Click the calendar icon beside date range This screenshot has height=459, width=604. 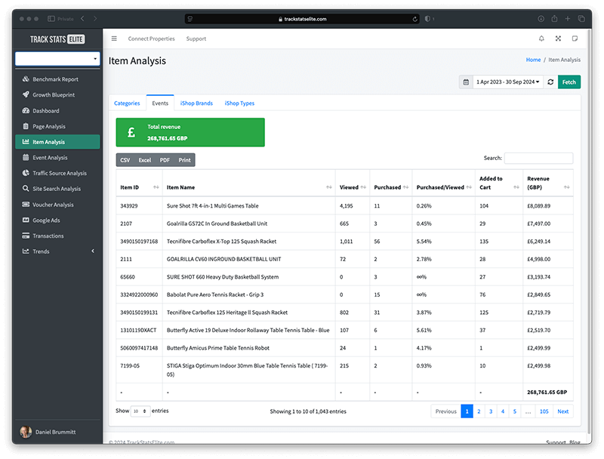[x=466, y=82]
